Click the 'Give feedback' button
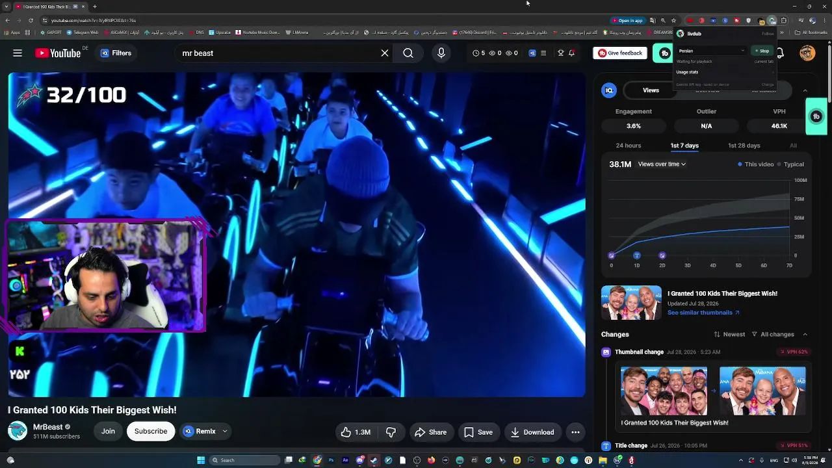The height and width of the screenshot is (468, 832). click(x=620, y=53)
